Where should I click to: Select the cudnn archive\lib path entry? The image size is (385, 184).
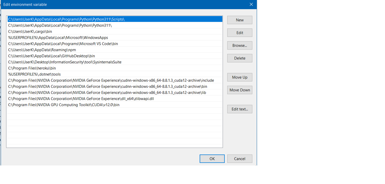[115, 93]
